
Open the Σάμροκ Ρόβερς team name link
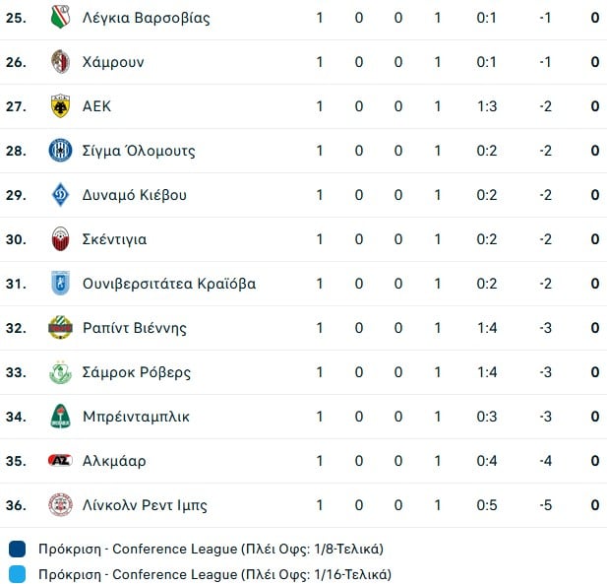tap(137, 372)
